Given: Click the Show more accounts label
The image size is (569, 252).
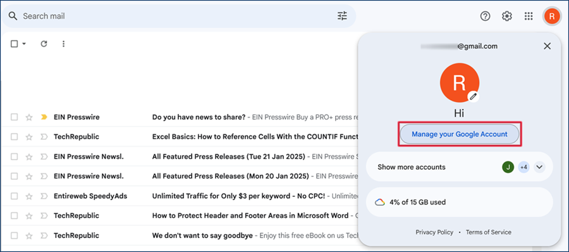Looking at the screenshot, I should (411, 167).
